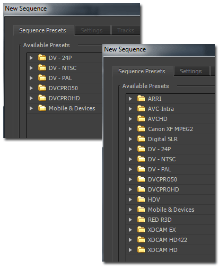The height and width of the screenshot is (269, 219).
Task: Expand the RED R3D presets folder
Action: [130, 220]
